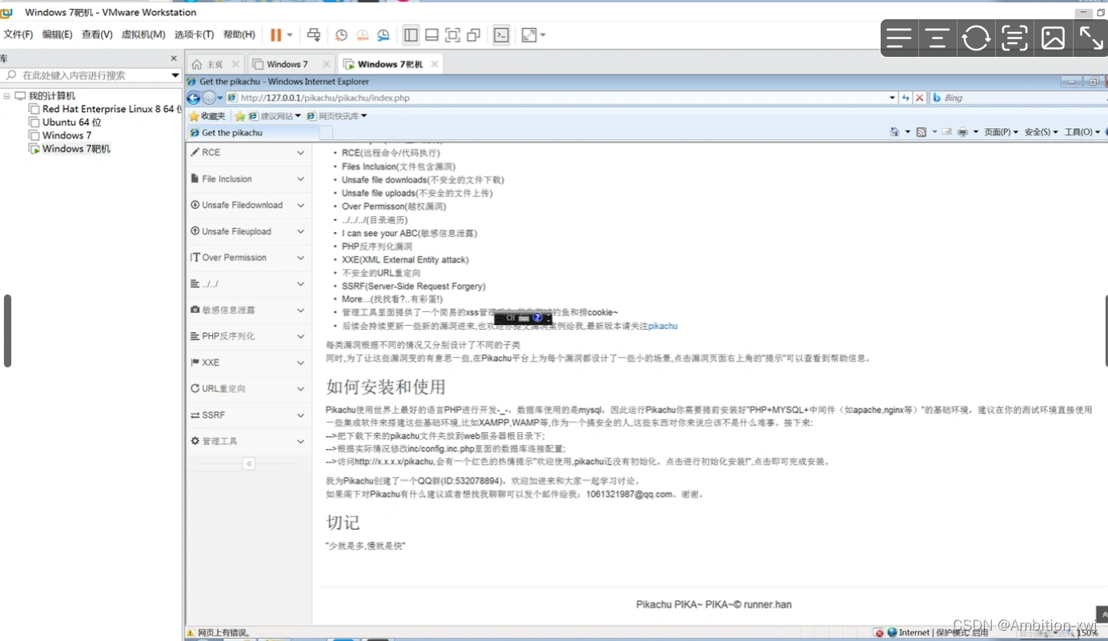Open the 工具(O) menu
This screenshot has height=641, width=1108.
click(x=1082, y=132)
